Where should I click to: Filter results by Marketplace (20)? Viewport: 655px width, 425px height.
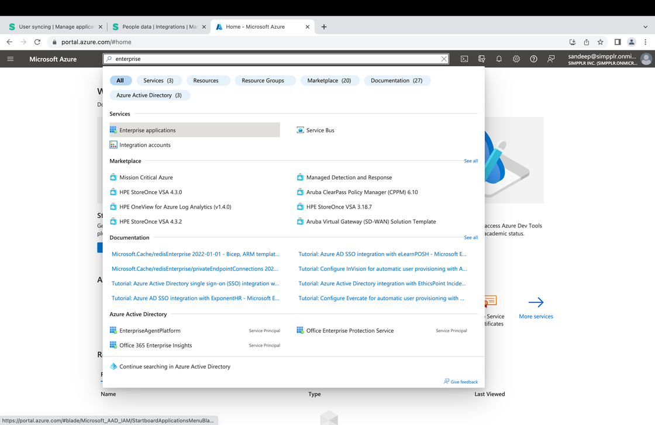(x=329, y=81)
